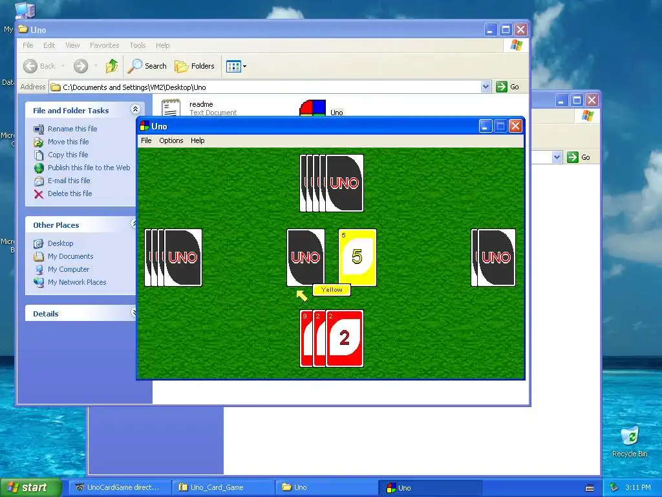Click the left opponent's card stack

point(173,258)
